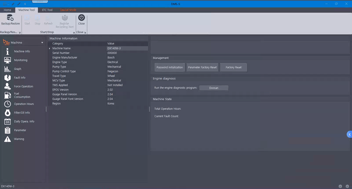Select the Graph sidebar icon
Viewport: 352px width, 189px height.
[8, 69]
